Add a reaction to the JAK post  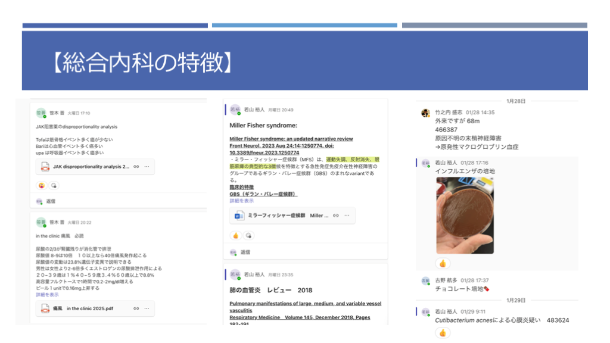(x=54, y=185)
